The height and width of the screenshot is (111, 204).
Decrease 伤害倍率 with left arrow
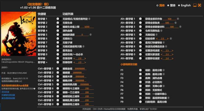pyautogui.click(x=74, y=58)
